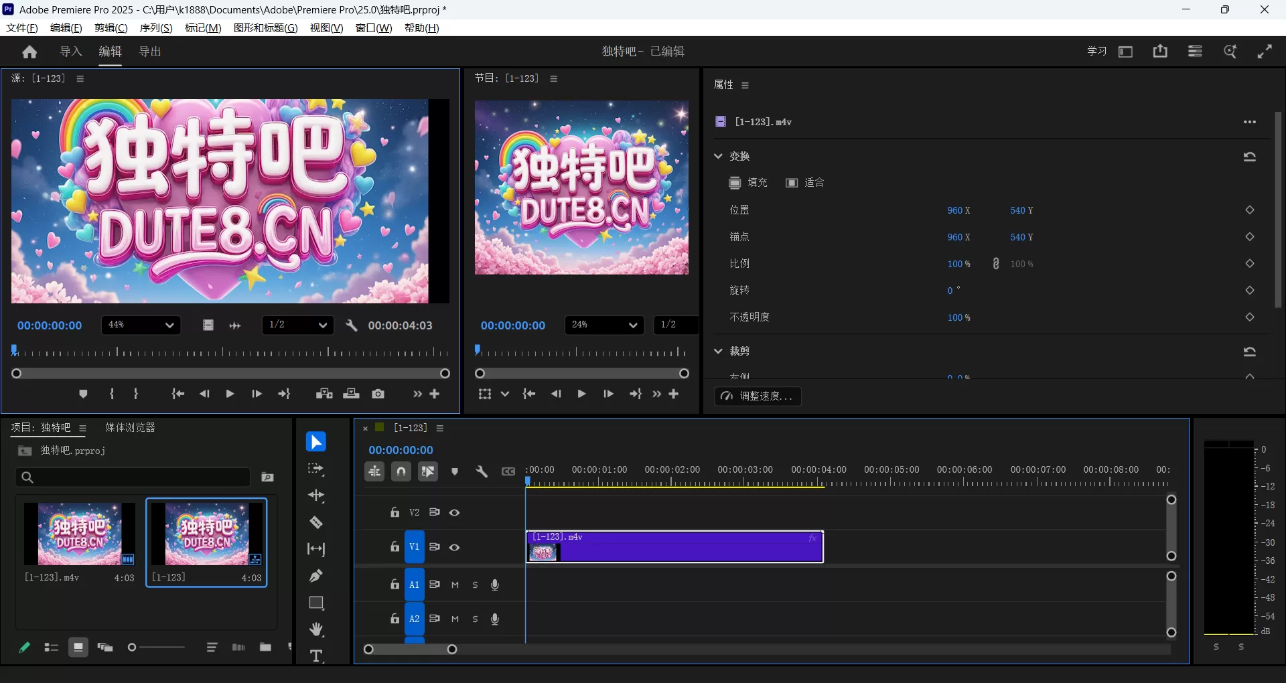1286x683 pixels.
Task: Click the 适合 button
Action: (804, 183)
